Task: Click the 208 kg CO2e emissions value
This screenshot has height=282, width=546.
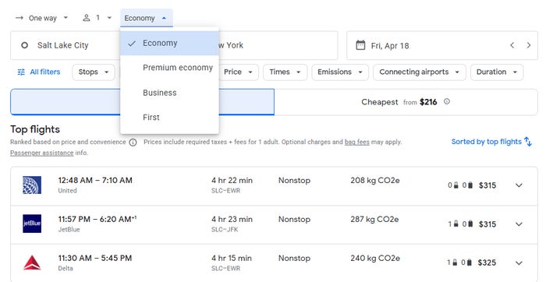Action: point(375,181)
